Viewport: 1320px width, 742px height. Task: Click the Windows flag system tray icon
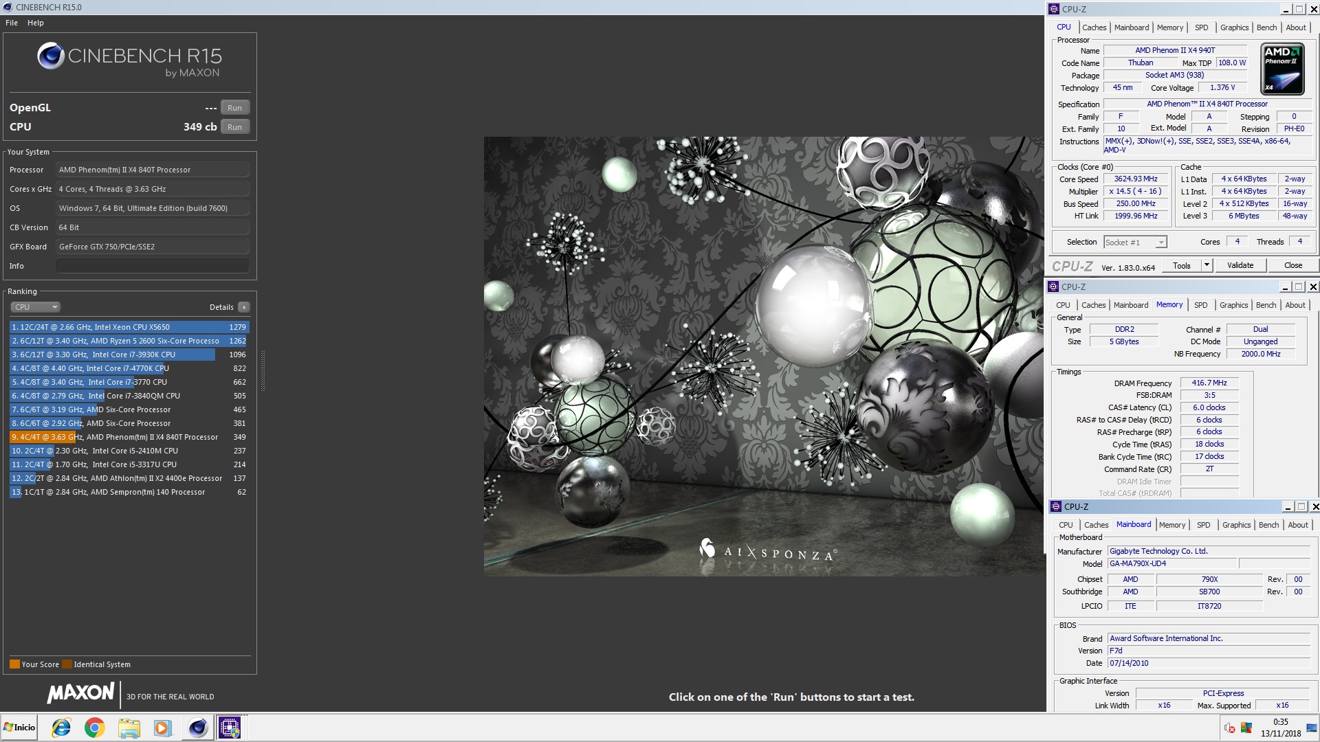click(x=1246, y=728)
